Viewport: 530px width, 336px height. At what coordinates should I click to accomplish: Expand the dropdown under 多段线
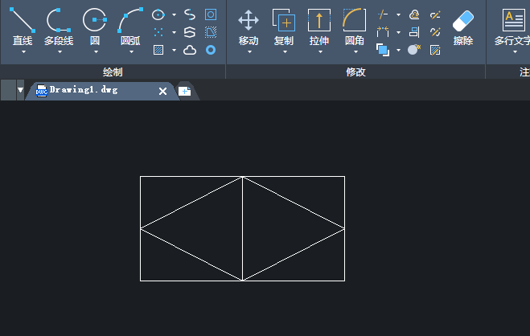pyautogui.click(x=60, y=51)
